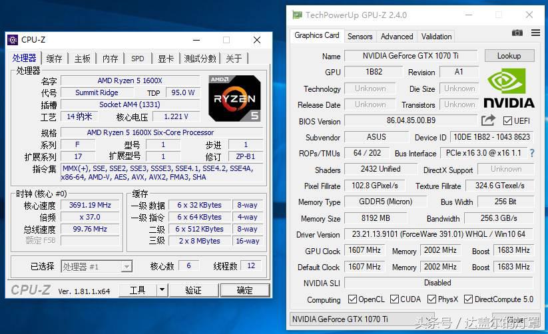Toggle the OpenCL checkbox

click(352, 299)
